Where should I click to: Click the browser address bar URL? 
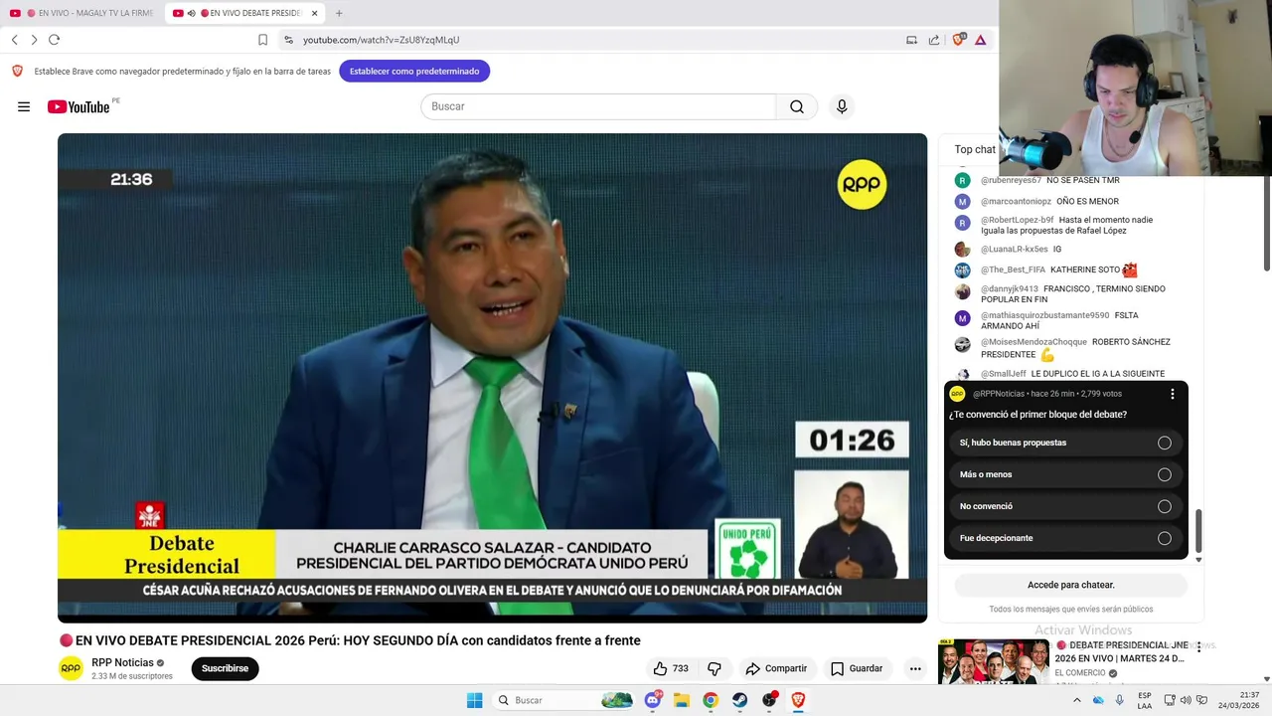[x=381, y=40]
